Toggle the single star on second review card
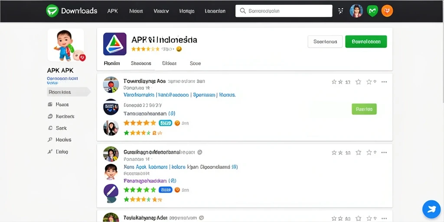444x222 pixels. [x=358, y=152]
